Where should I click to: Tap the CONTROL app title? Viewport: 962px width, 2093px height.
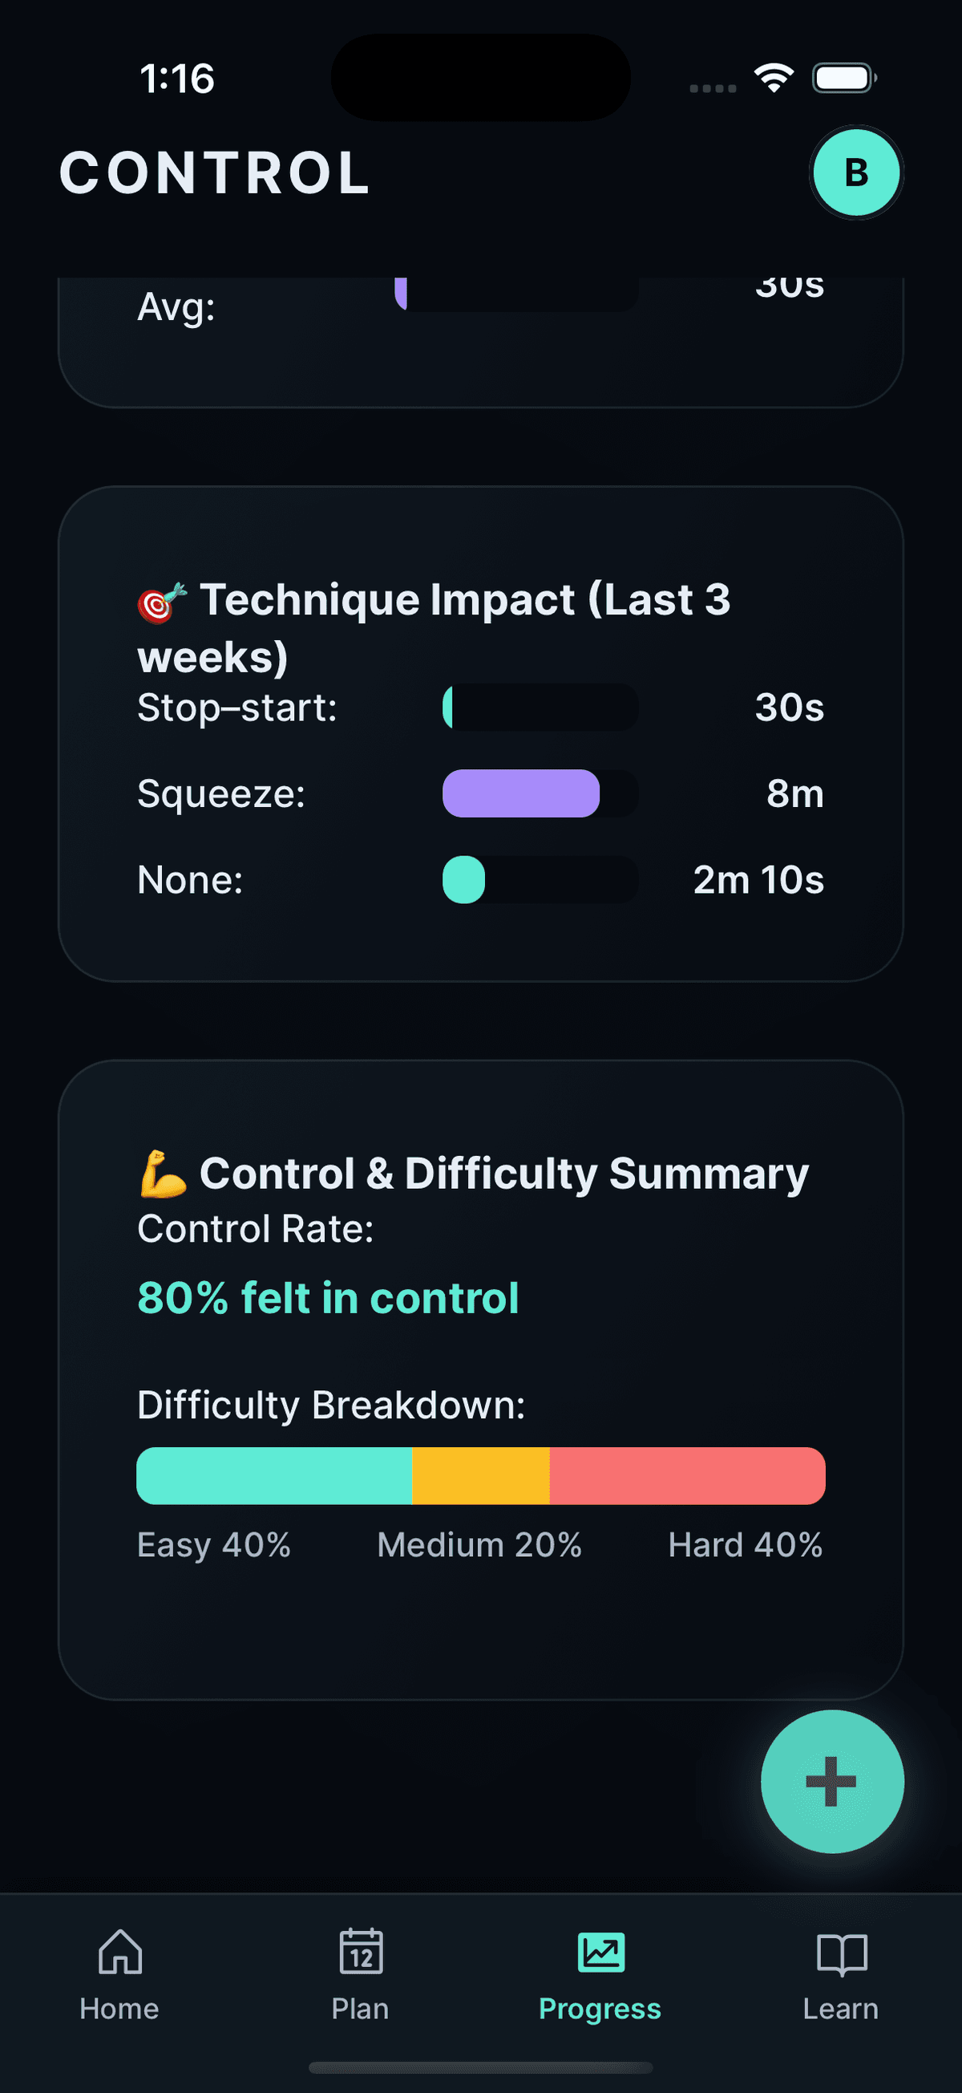[x=215, y=173]
